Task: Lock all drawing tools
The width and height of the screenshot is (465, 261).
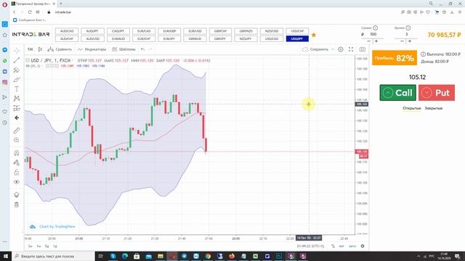Action: [x=17, y=173]
